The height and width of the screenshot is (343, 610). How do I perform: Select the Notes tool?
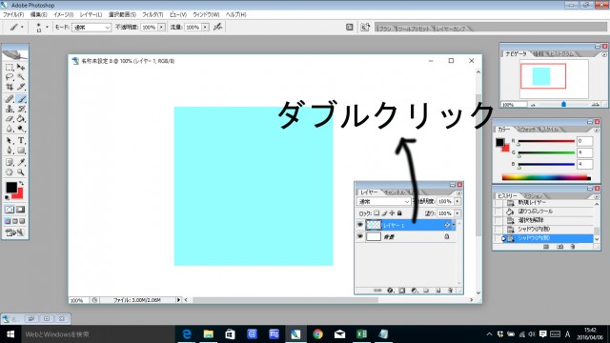10,162
